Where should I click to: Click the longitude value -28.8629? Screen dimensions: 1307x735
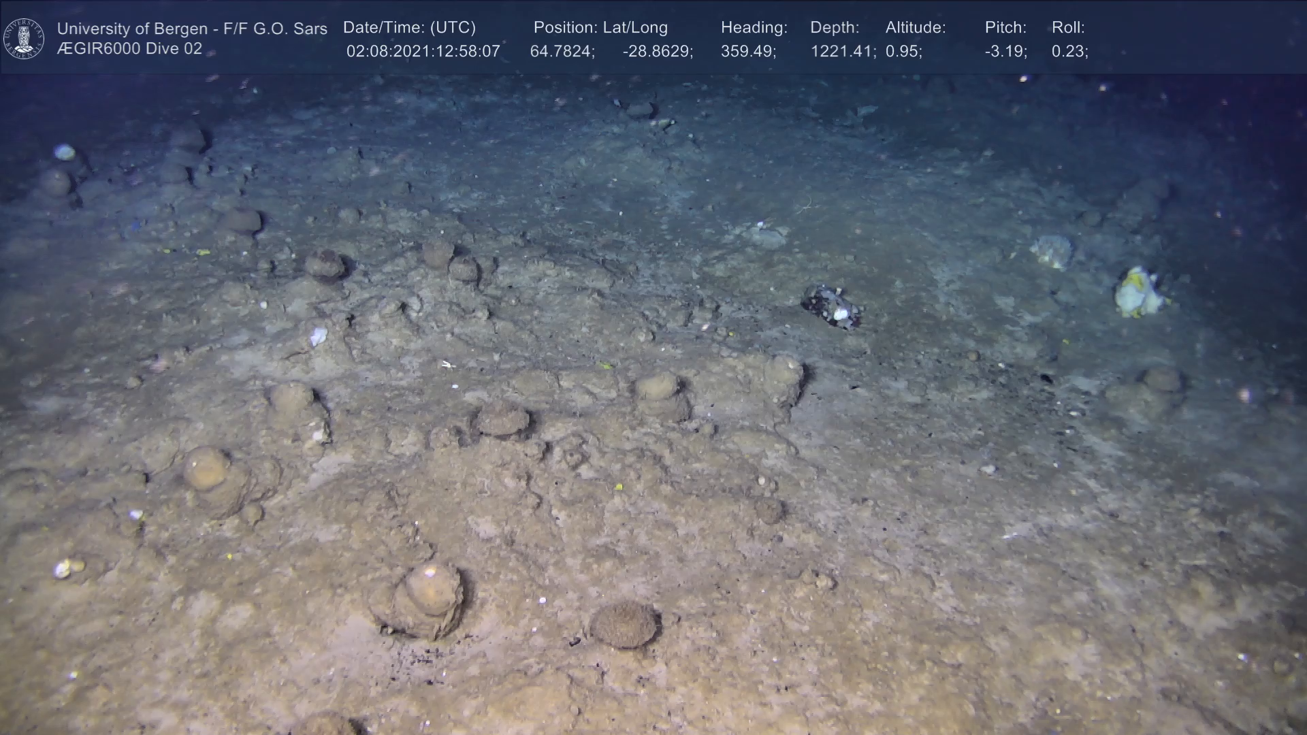657,52
